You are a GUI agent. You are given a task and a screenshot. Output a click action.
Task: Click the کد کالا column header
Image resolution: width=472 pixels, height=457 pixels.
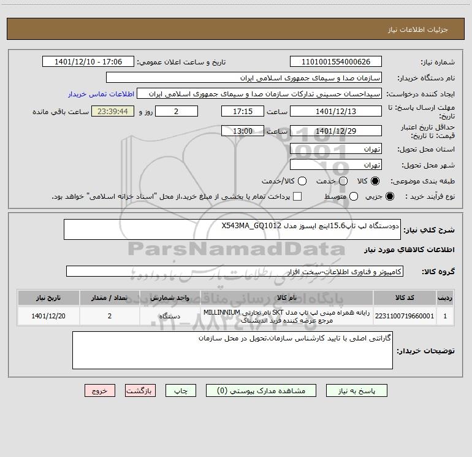(405, 298)
